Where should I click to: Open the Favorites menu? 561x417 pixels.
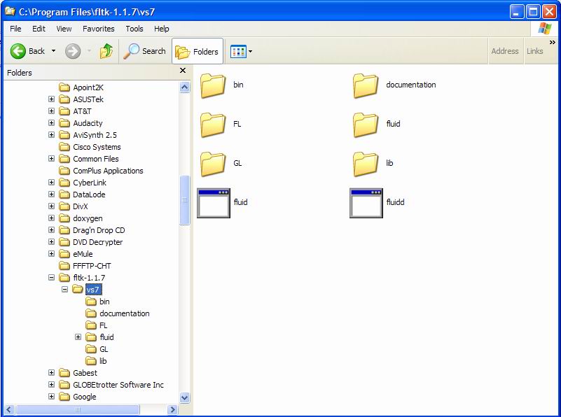98,29
